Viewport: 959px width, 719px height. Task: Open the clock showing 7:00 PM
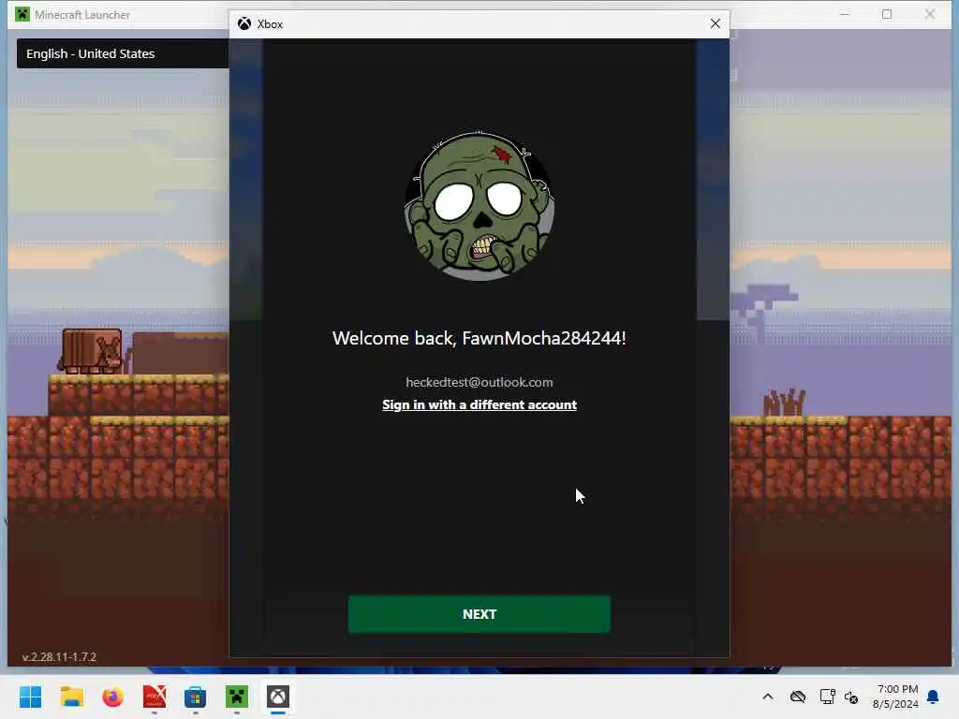point(895,697)
